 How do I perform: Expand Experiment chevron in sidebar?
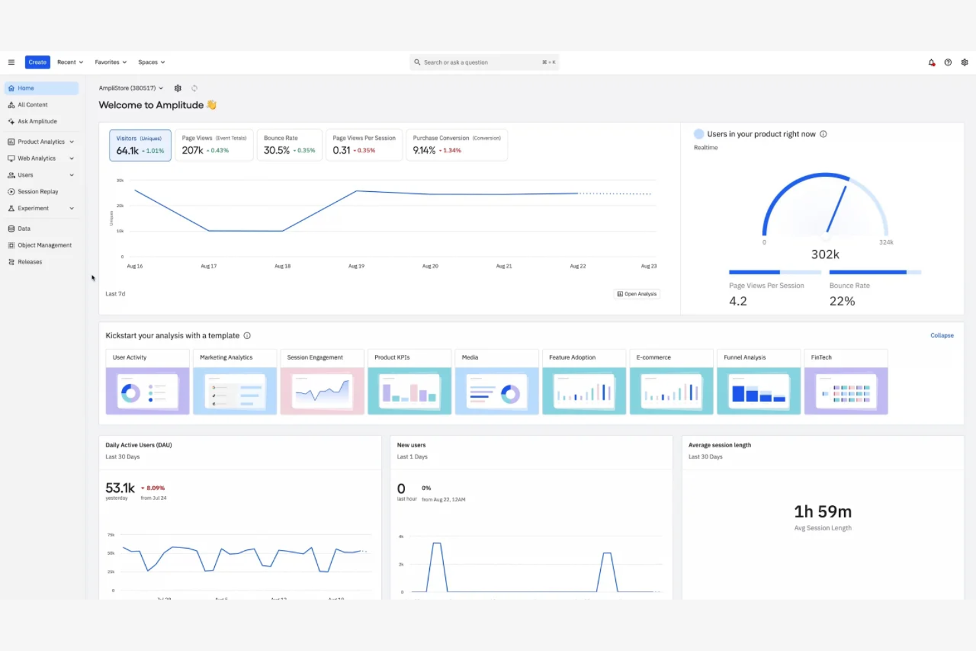pyautogui.click(x=72, y=208)
